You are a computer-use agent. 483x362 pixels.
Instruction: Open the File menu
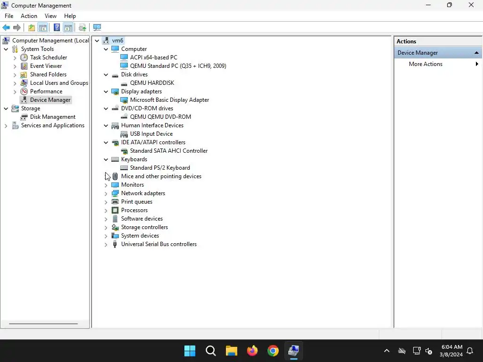(x=9, y=16)
